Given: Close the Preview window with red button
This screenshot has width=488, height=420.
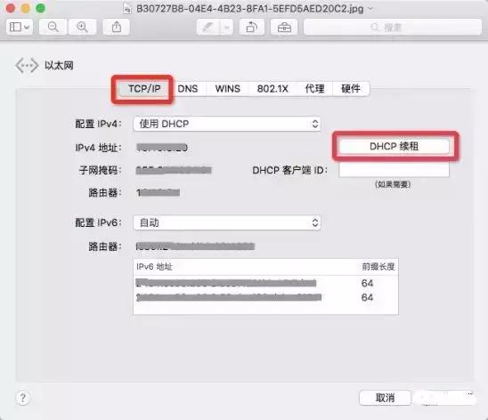Looking at the screenshot, I should click(11, 8).
